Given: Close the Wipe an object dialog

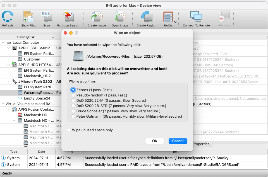Looking at the screenshot, I should click(x=65, y=33).
